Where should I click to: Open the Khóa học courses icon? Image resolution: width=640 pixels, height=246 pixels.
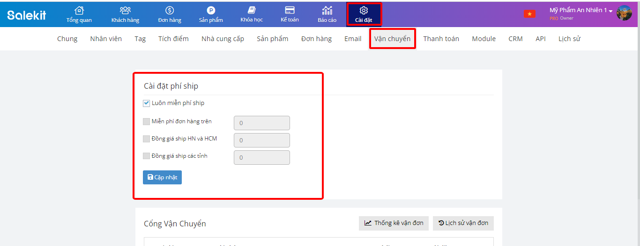point(252,11)
